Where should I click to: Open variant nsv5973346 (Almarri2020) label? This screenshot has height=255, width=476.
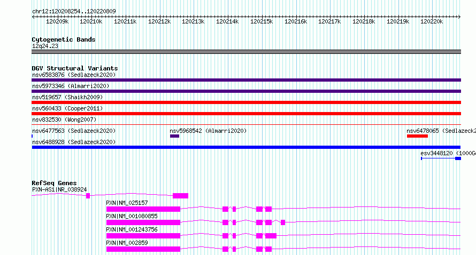[x=71, y=86]
